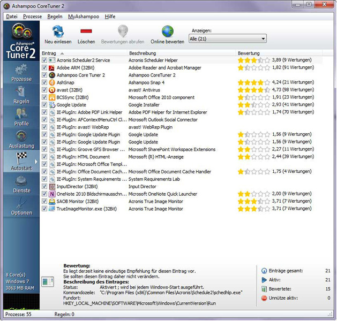Expand the Autostart sidebar arrow

click(x=36, y=162)
